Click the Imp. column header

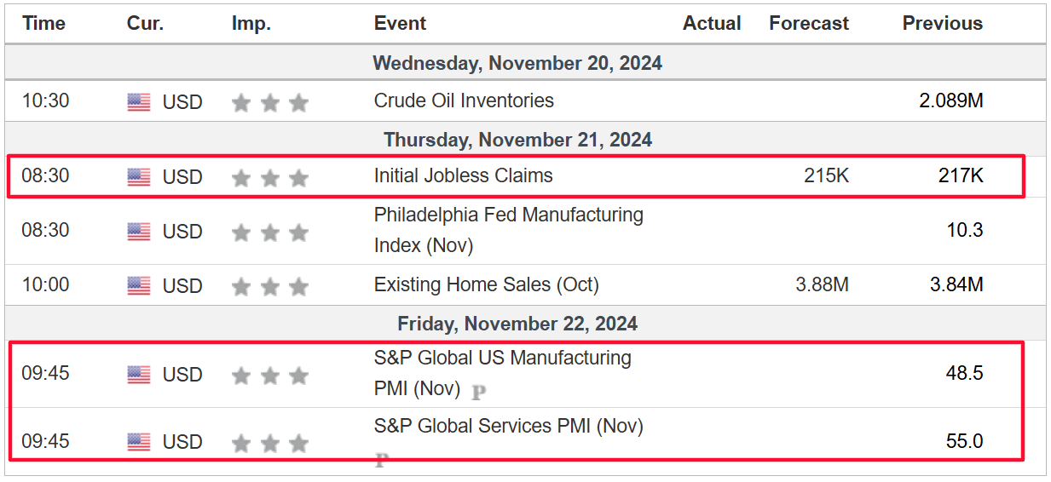(251, 24)
